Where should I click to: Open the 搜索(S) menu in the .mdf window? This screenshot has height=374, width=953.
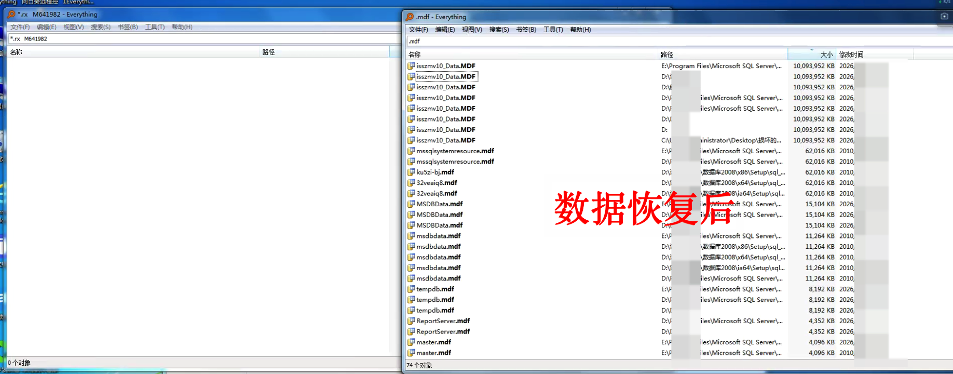click(499, 30)
